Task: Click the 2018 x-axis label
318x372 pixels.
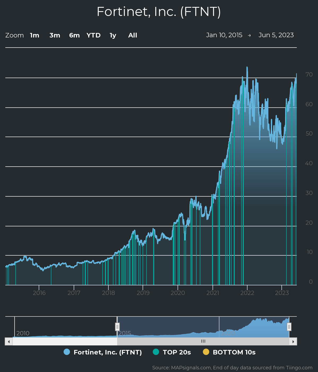Action: tap(109, 293)
